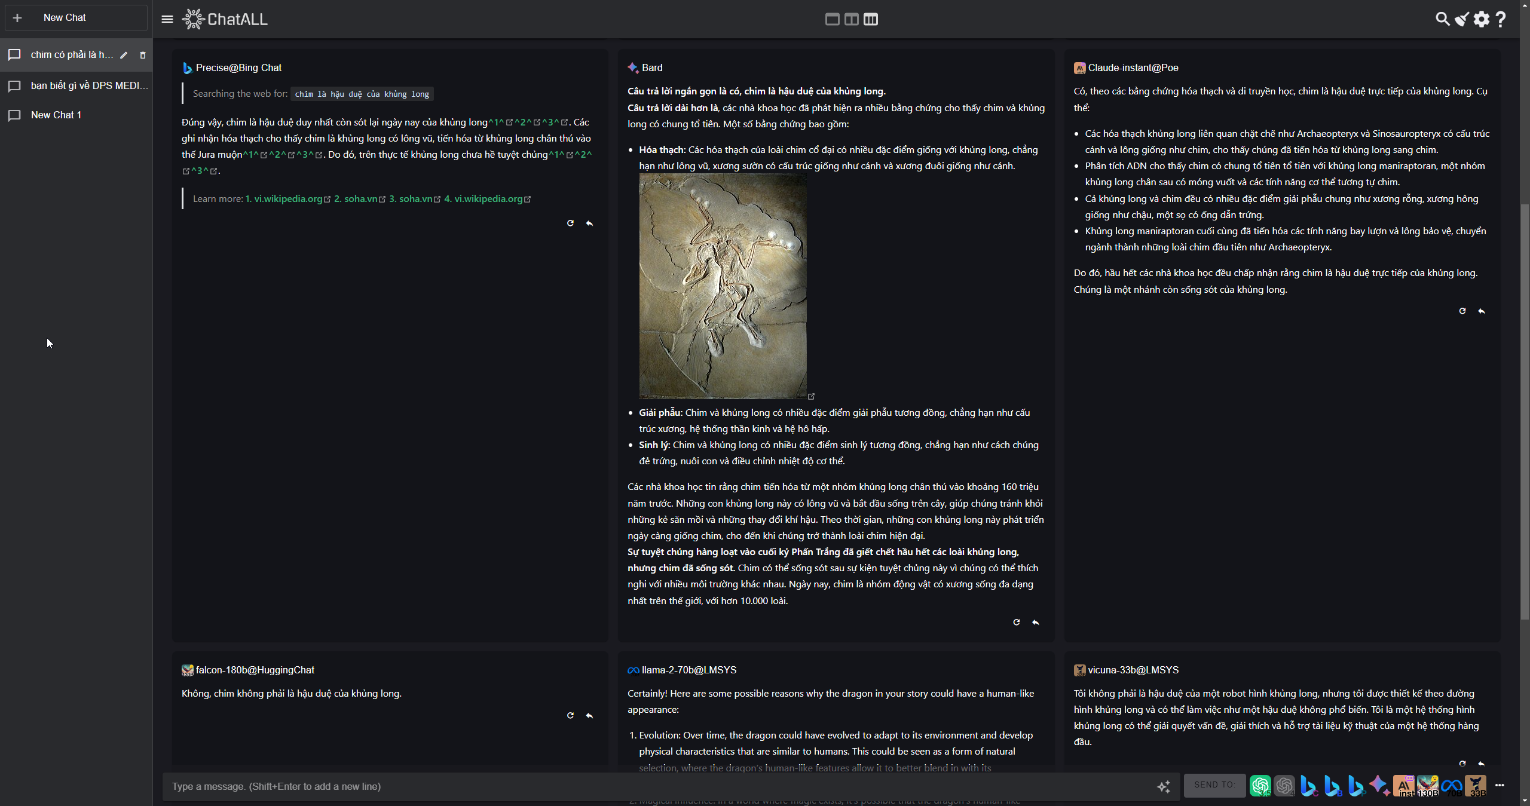The image size is (1530, 806).
Task: Open the search magnifier icon
Action: click(x=1442, y=19)
